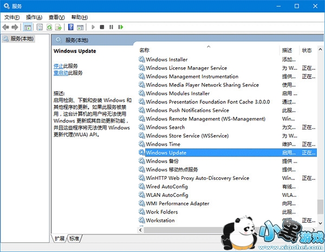
Task: Toggle show/hide console tree icon
Action: pyautogui.click(x=28, y=27)
